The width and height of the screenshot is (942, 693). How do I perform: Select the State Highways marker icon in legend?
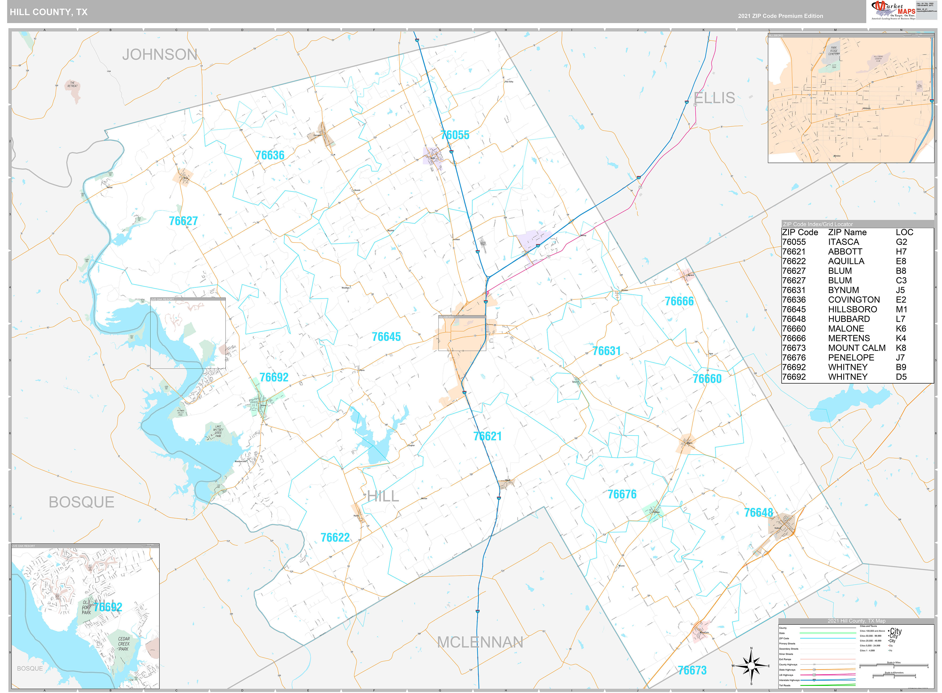pos(814,670)
